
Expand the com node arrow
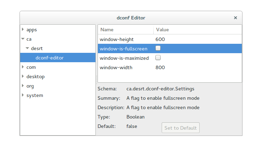(23, 67)
